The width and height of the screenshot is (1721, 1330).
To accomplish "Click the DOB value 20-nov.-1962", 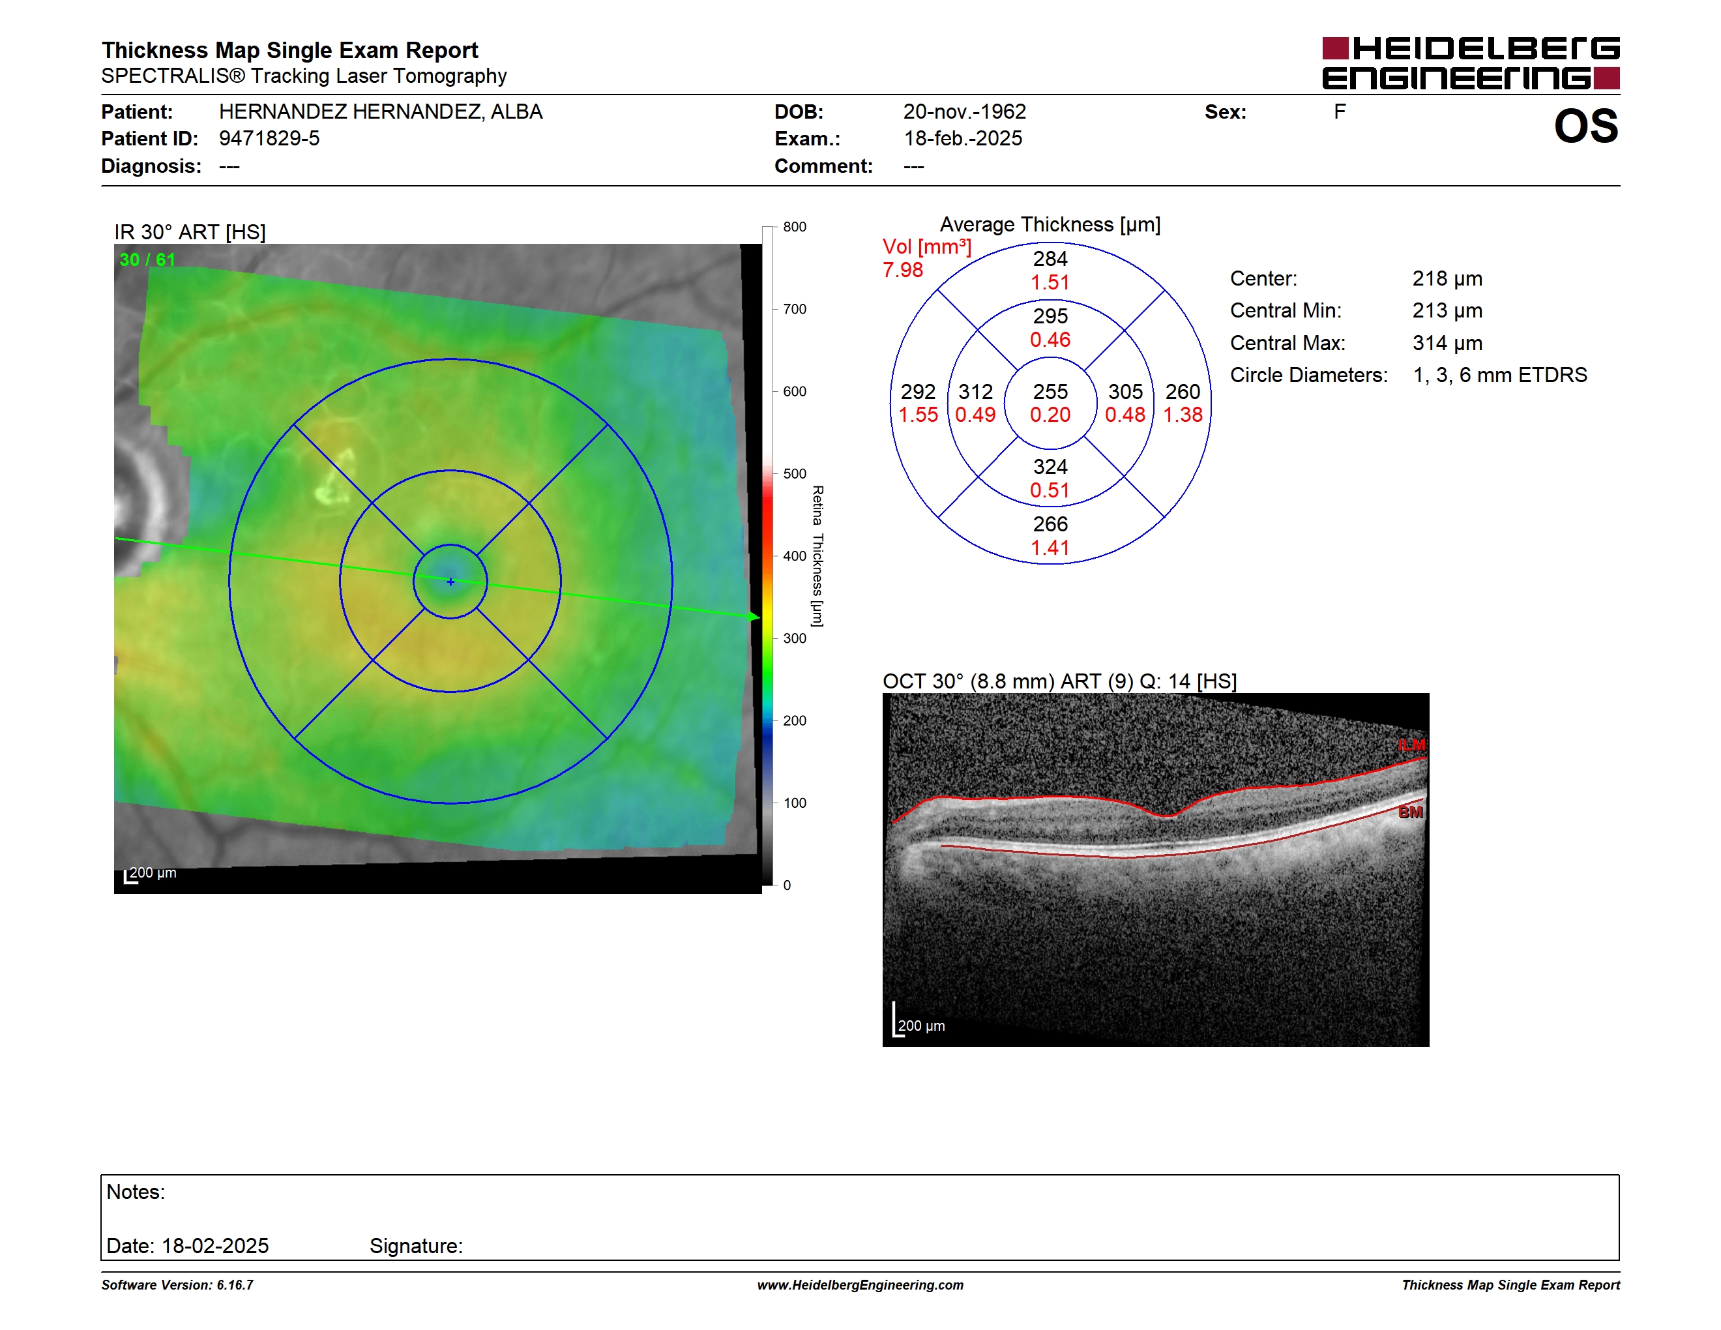I will (965, 112).
